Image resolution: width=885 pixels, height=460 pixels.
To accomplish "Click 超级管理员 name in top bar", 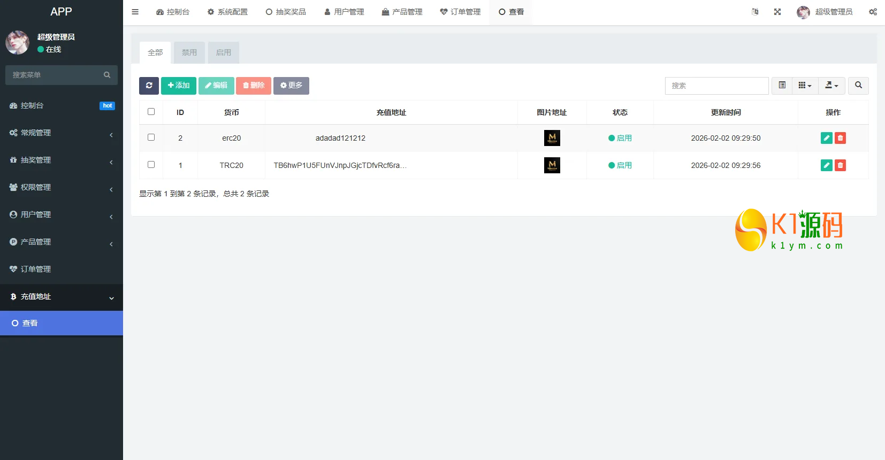I will 834,12.
